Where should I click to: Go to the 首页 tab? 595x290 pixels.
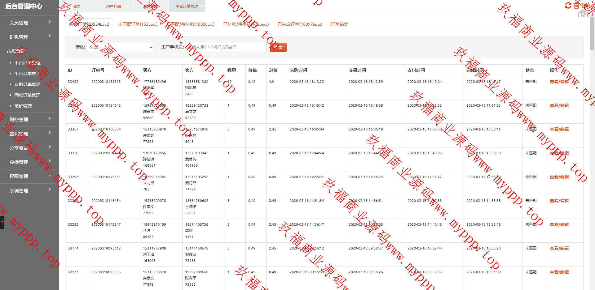point(77,6)
